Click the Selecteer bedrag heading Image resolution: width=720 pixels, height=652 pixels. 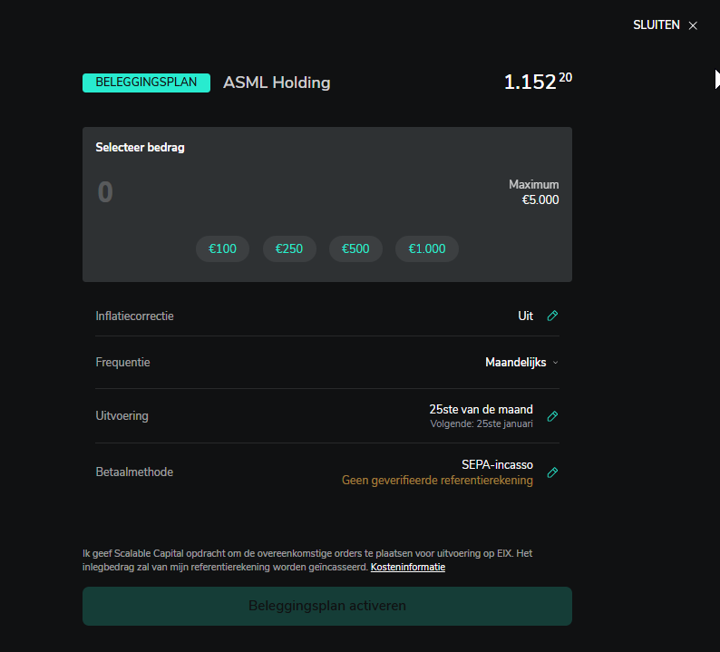pyautogui.click(x=140, y=148)
